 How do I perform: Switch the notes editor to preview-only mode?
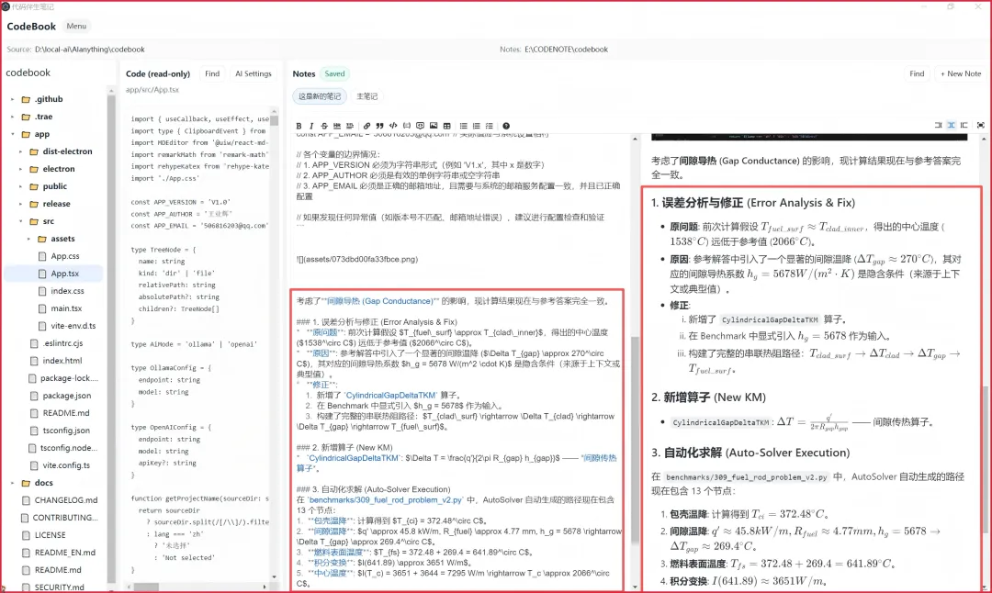964,125
